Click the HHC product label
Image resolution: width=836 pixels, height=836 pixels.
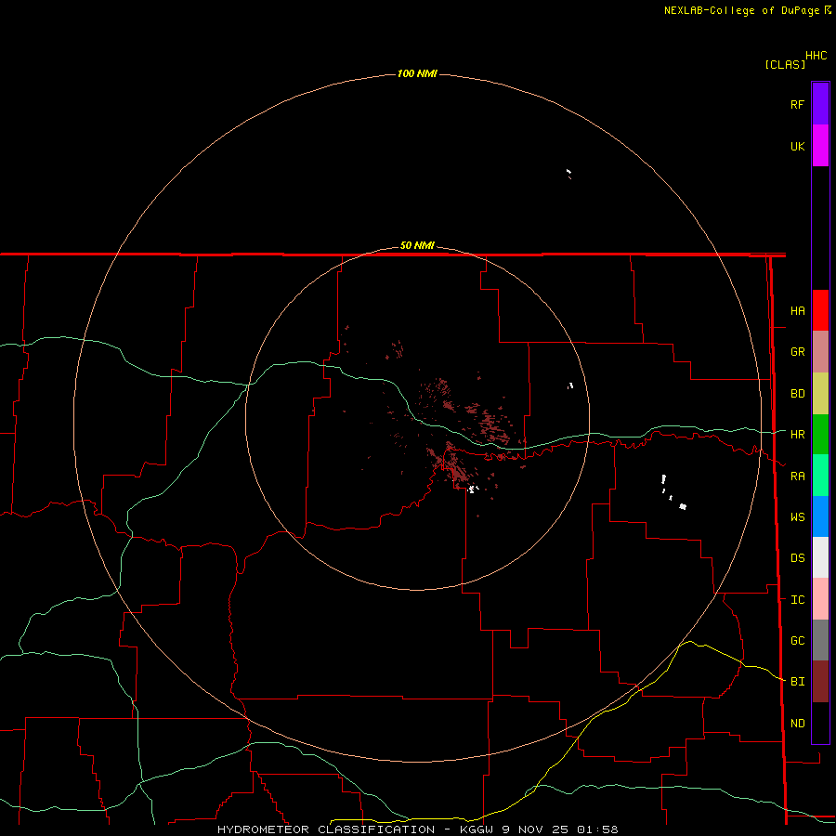pyautogui.click(x=816, y=56)
